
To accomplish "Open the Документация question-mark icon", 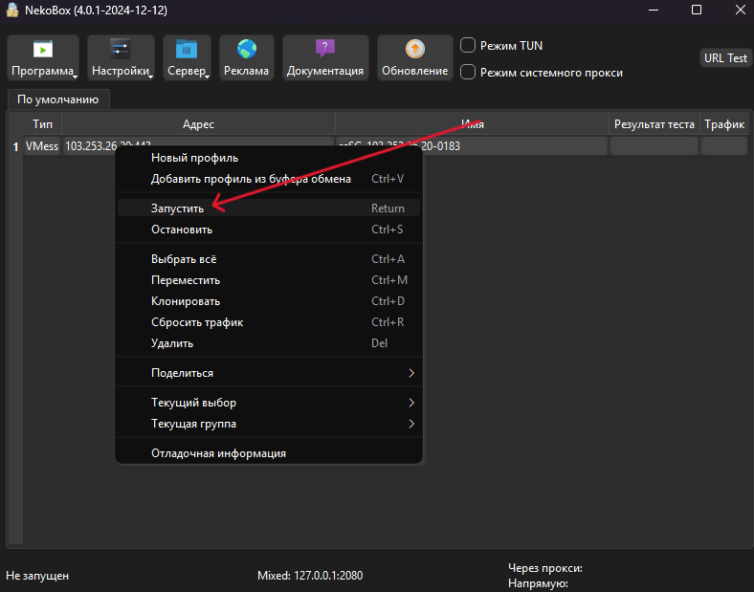I will click(325, 49).
